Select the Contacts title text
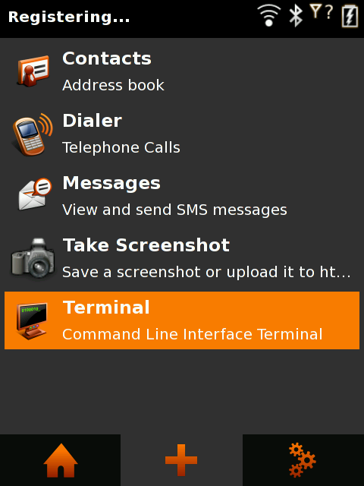The image size is (364, 486). point(107,58)
